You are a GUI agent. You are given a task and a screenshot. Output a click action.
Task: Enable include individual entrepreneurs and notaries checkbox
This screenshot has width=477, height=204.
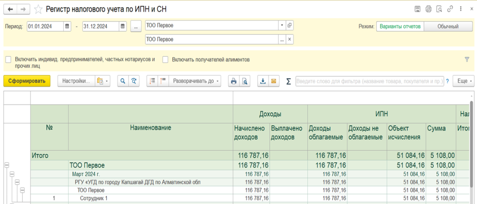click(8, 60)
